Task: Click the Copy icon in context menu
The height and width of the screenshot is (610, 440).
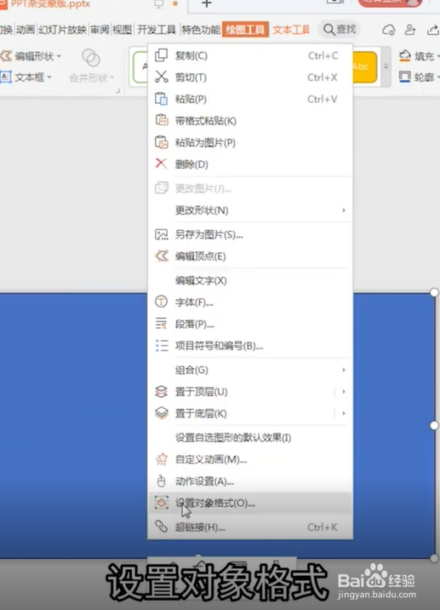Action: coord(162,55)
